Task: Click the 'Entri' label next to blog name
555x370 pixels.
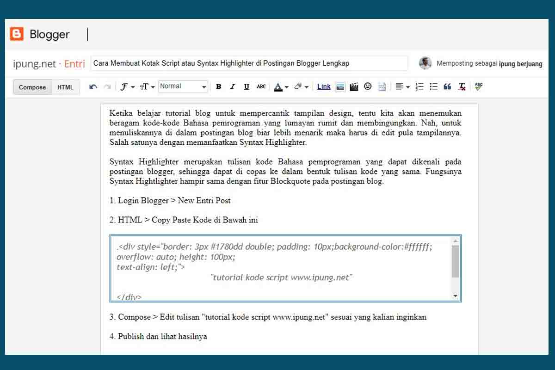Action: click(x=74, y=64)
